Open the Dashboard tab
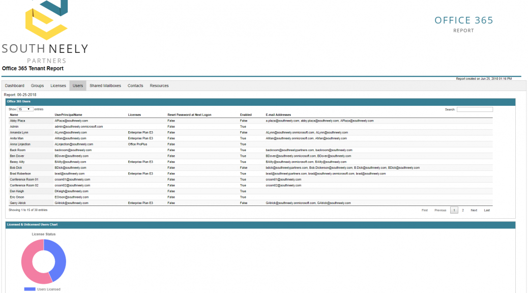528x293 pixels. 14,85
